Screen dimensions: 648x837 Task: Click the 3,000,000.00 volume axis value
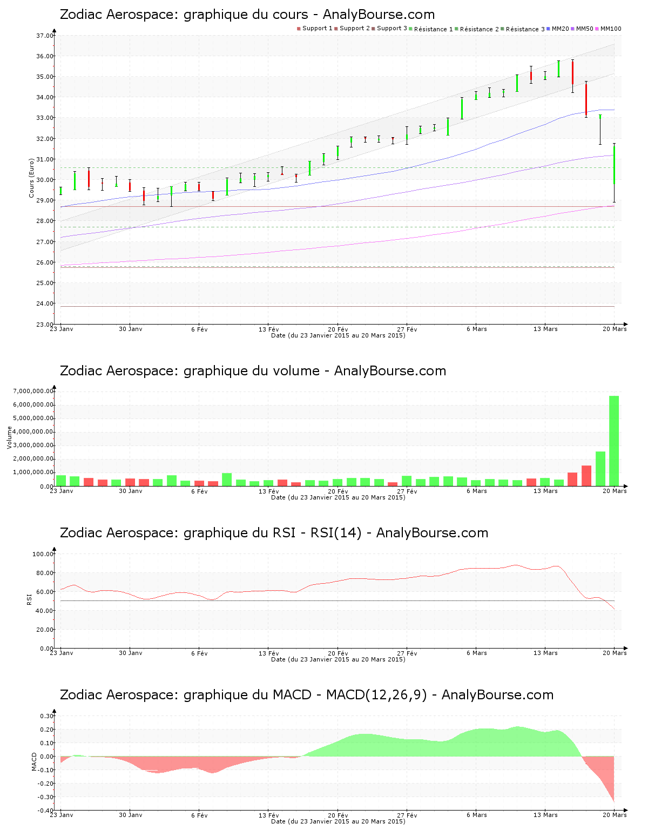(x=33, y=446)
